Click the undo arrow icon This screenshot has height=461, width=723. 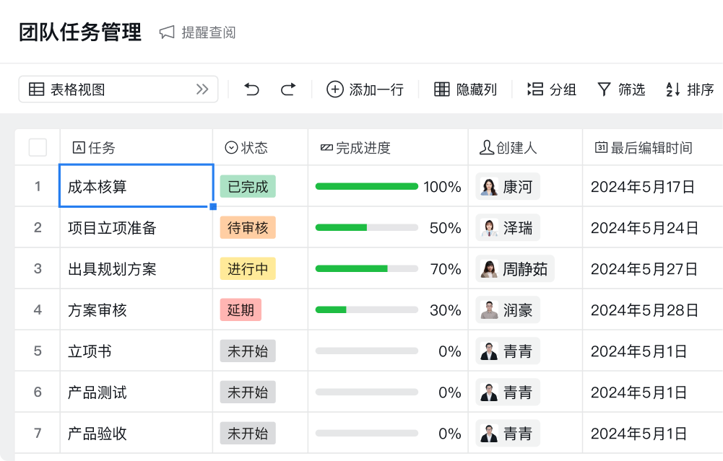pyautogui.click(x=252, y=89)
